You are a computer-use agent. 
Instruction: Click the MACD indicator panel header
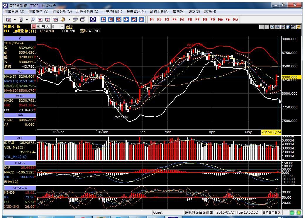pos(20,163)
